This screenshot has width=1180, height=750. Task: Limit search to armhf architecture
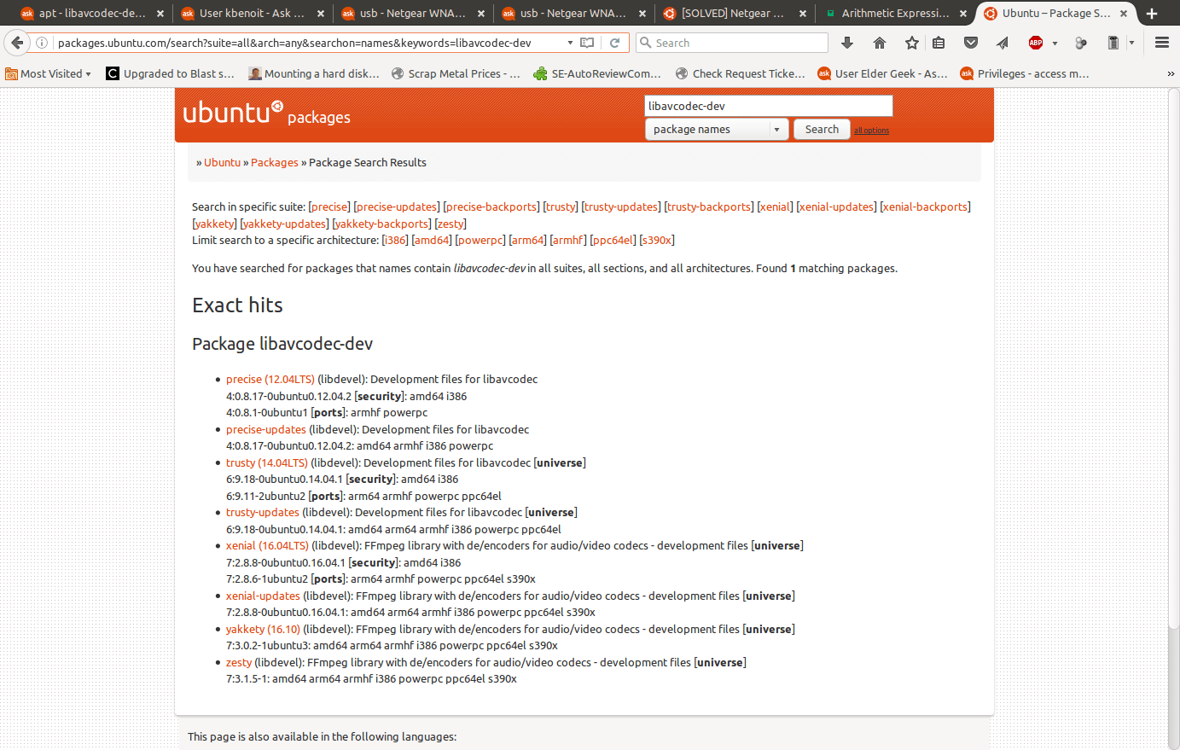pyautogui.click(x=567, y=241)
